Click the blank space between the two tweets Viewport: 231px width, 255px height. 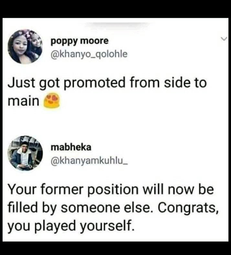coord(115,122)
